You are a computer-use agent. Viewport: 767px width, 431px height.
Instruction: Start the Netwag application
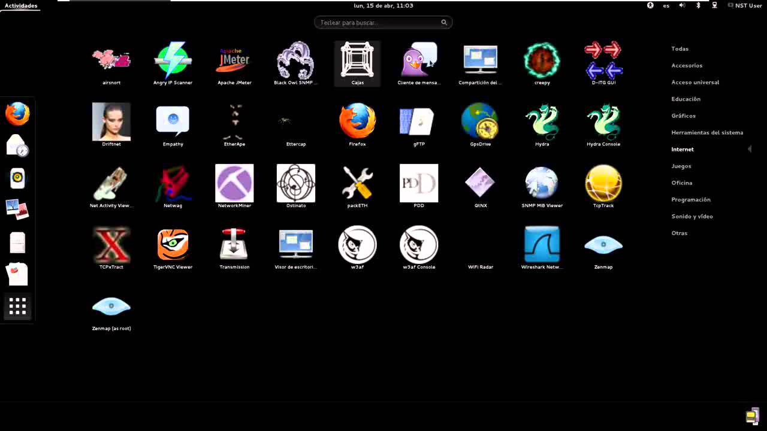(x=173, y=187)
